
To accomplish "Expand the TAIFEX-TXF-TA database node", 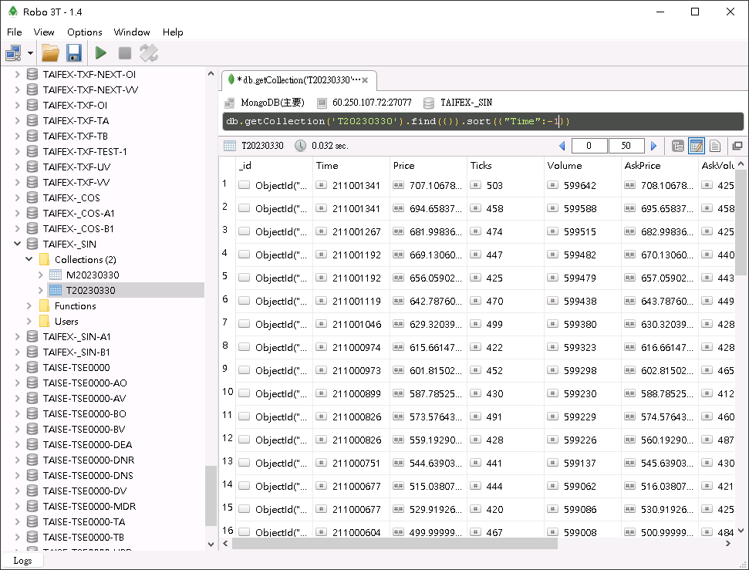I will tap(17, 120).
